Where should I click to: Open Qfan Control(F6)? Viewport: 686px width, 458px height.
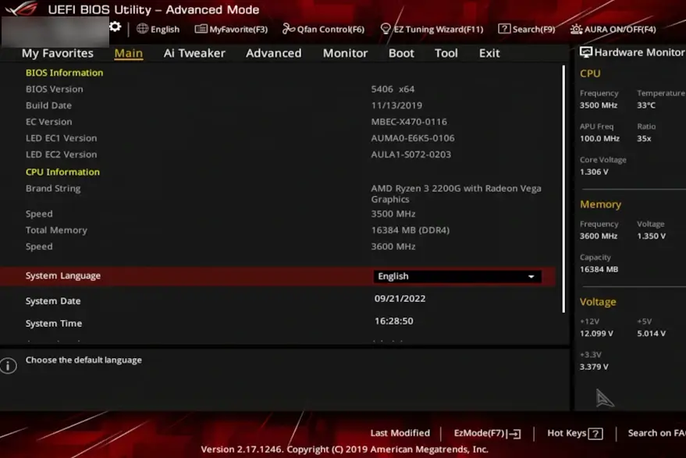323,30
